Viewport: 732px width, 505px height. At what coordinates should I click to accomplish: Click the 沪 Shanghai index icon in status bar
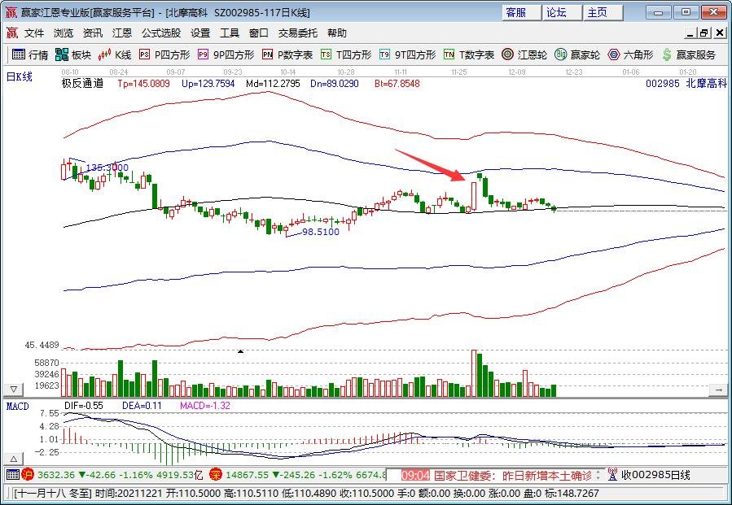(28, 475)
